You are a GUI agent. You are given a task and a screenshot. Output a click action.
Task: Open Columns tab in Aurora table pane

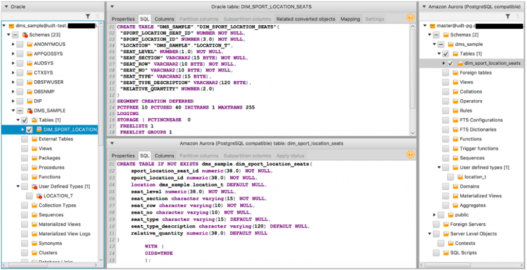coord(164,155)
